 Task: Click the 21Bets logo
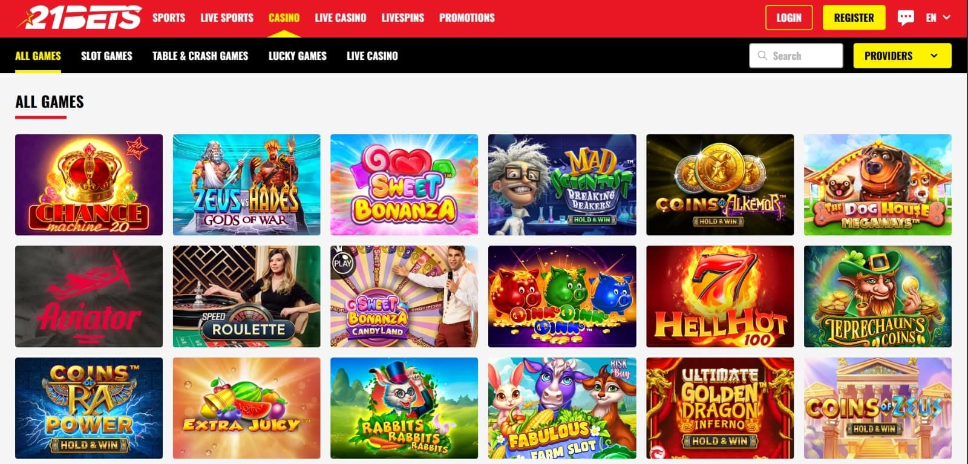coord(79,18)
